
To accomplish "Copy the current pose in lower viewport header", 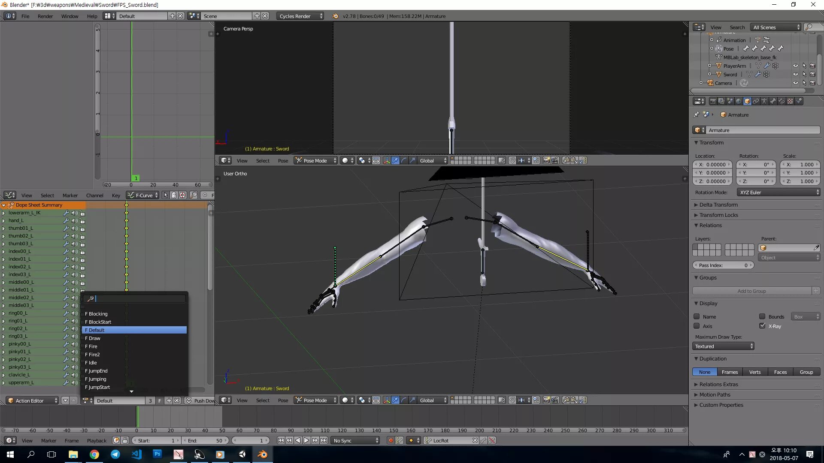I will click(x=566, y=400).
